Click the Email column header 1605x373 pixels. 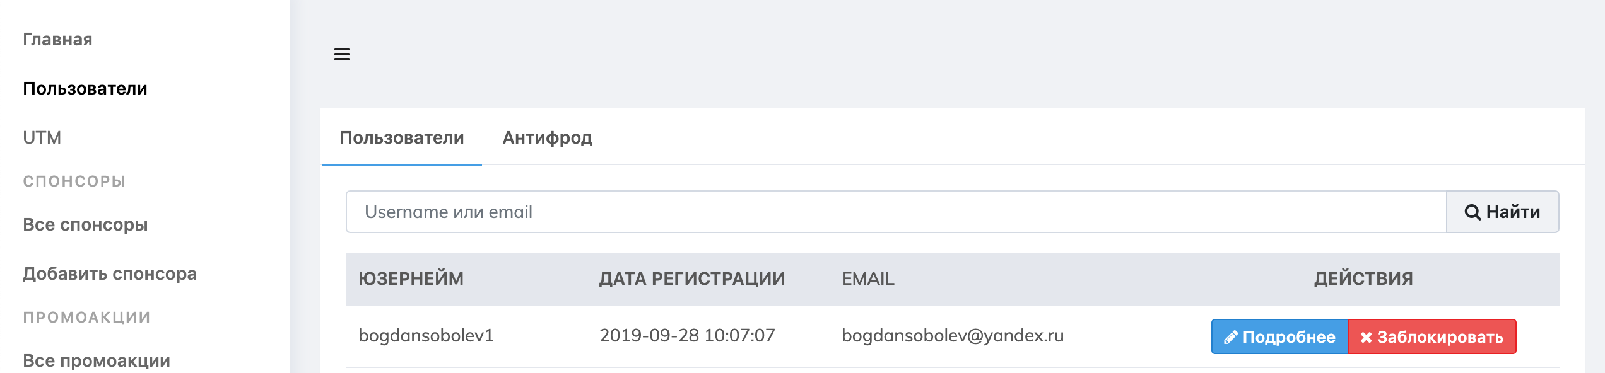pos(867,279)
